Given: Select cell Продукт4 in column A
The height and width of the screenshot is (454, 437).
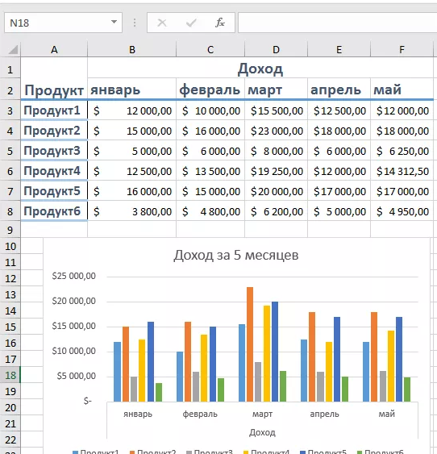Looking at the screenshot, I should point(54,171).
